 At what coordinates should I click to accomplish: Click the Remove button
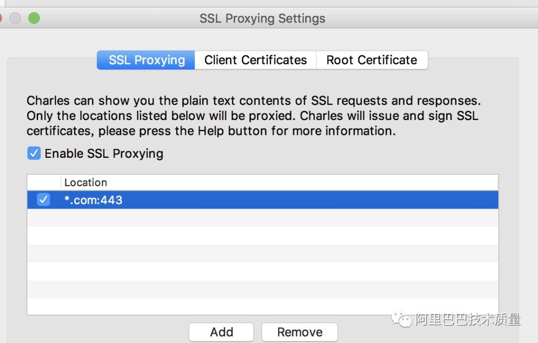coord(299,332)
